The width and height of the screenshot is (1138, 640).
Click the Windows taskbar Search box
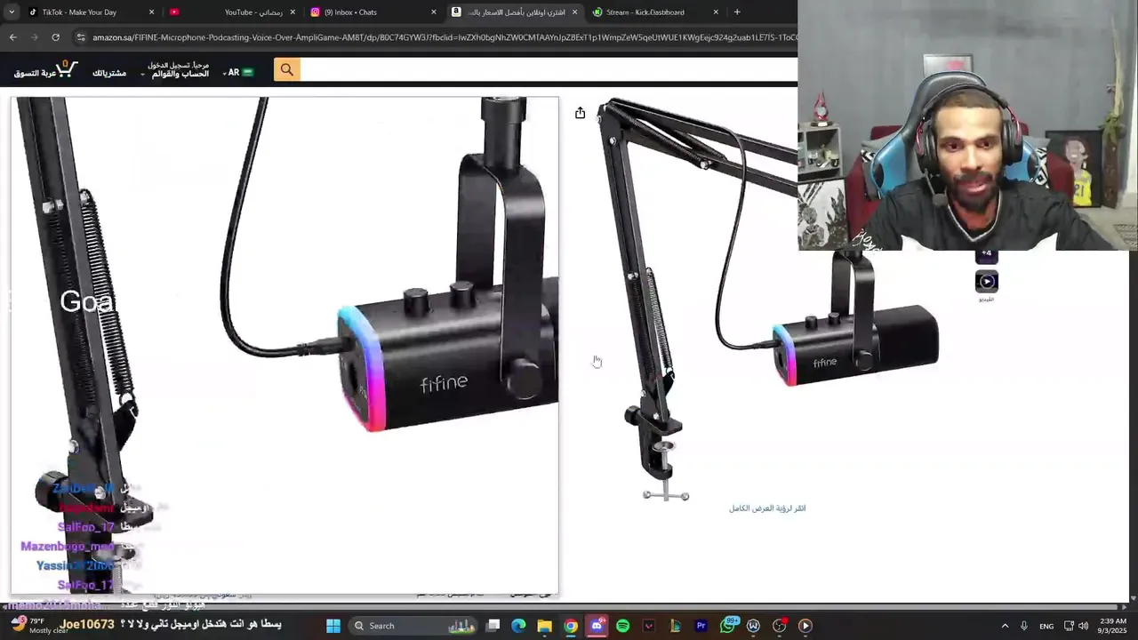(414, 626)
